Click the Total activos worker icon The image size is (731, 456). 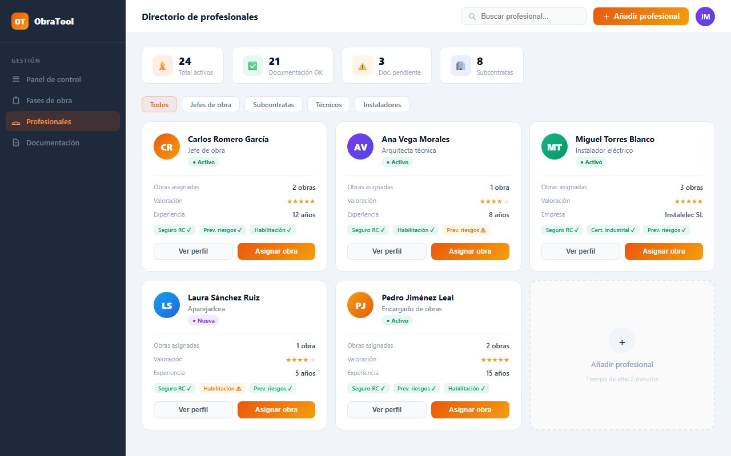point(163,66)
